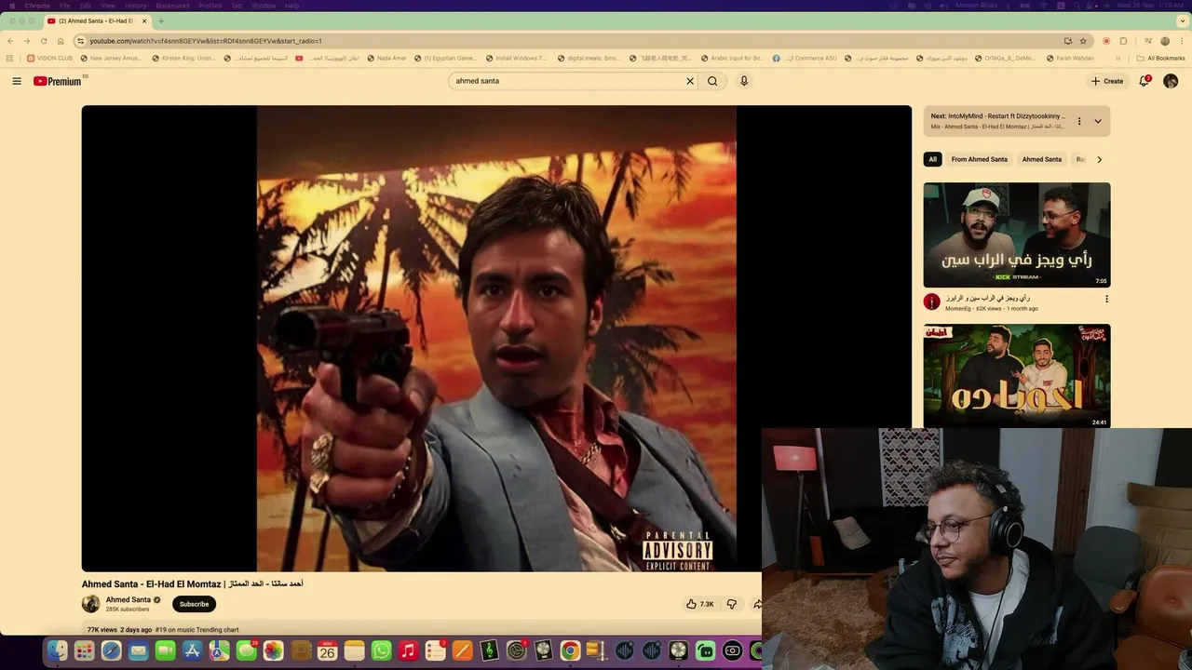Open the Chrome Bookmarks menu
The height and width of the screenshot is (670, 1192).
[x=172, y=6]
